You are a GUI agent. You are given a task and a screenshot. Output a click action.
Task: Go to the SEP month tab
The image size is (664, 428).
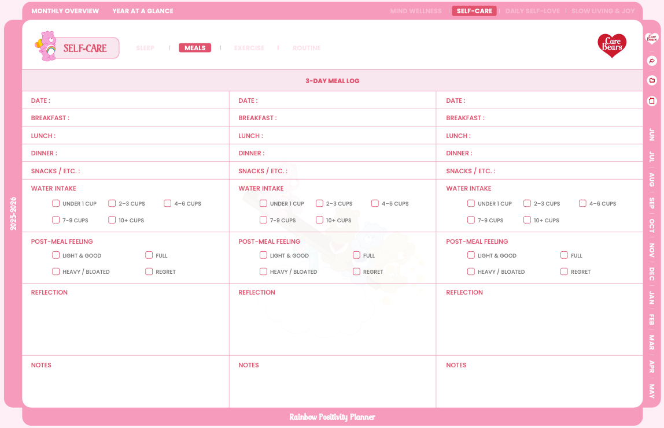(652, 203)
